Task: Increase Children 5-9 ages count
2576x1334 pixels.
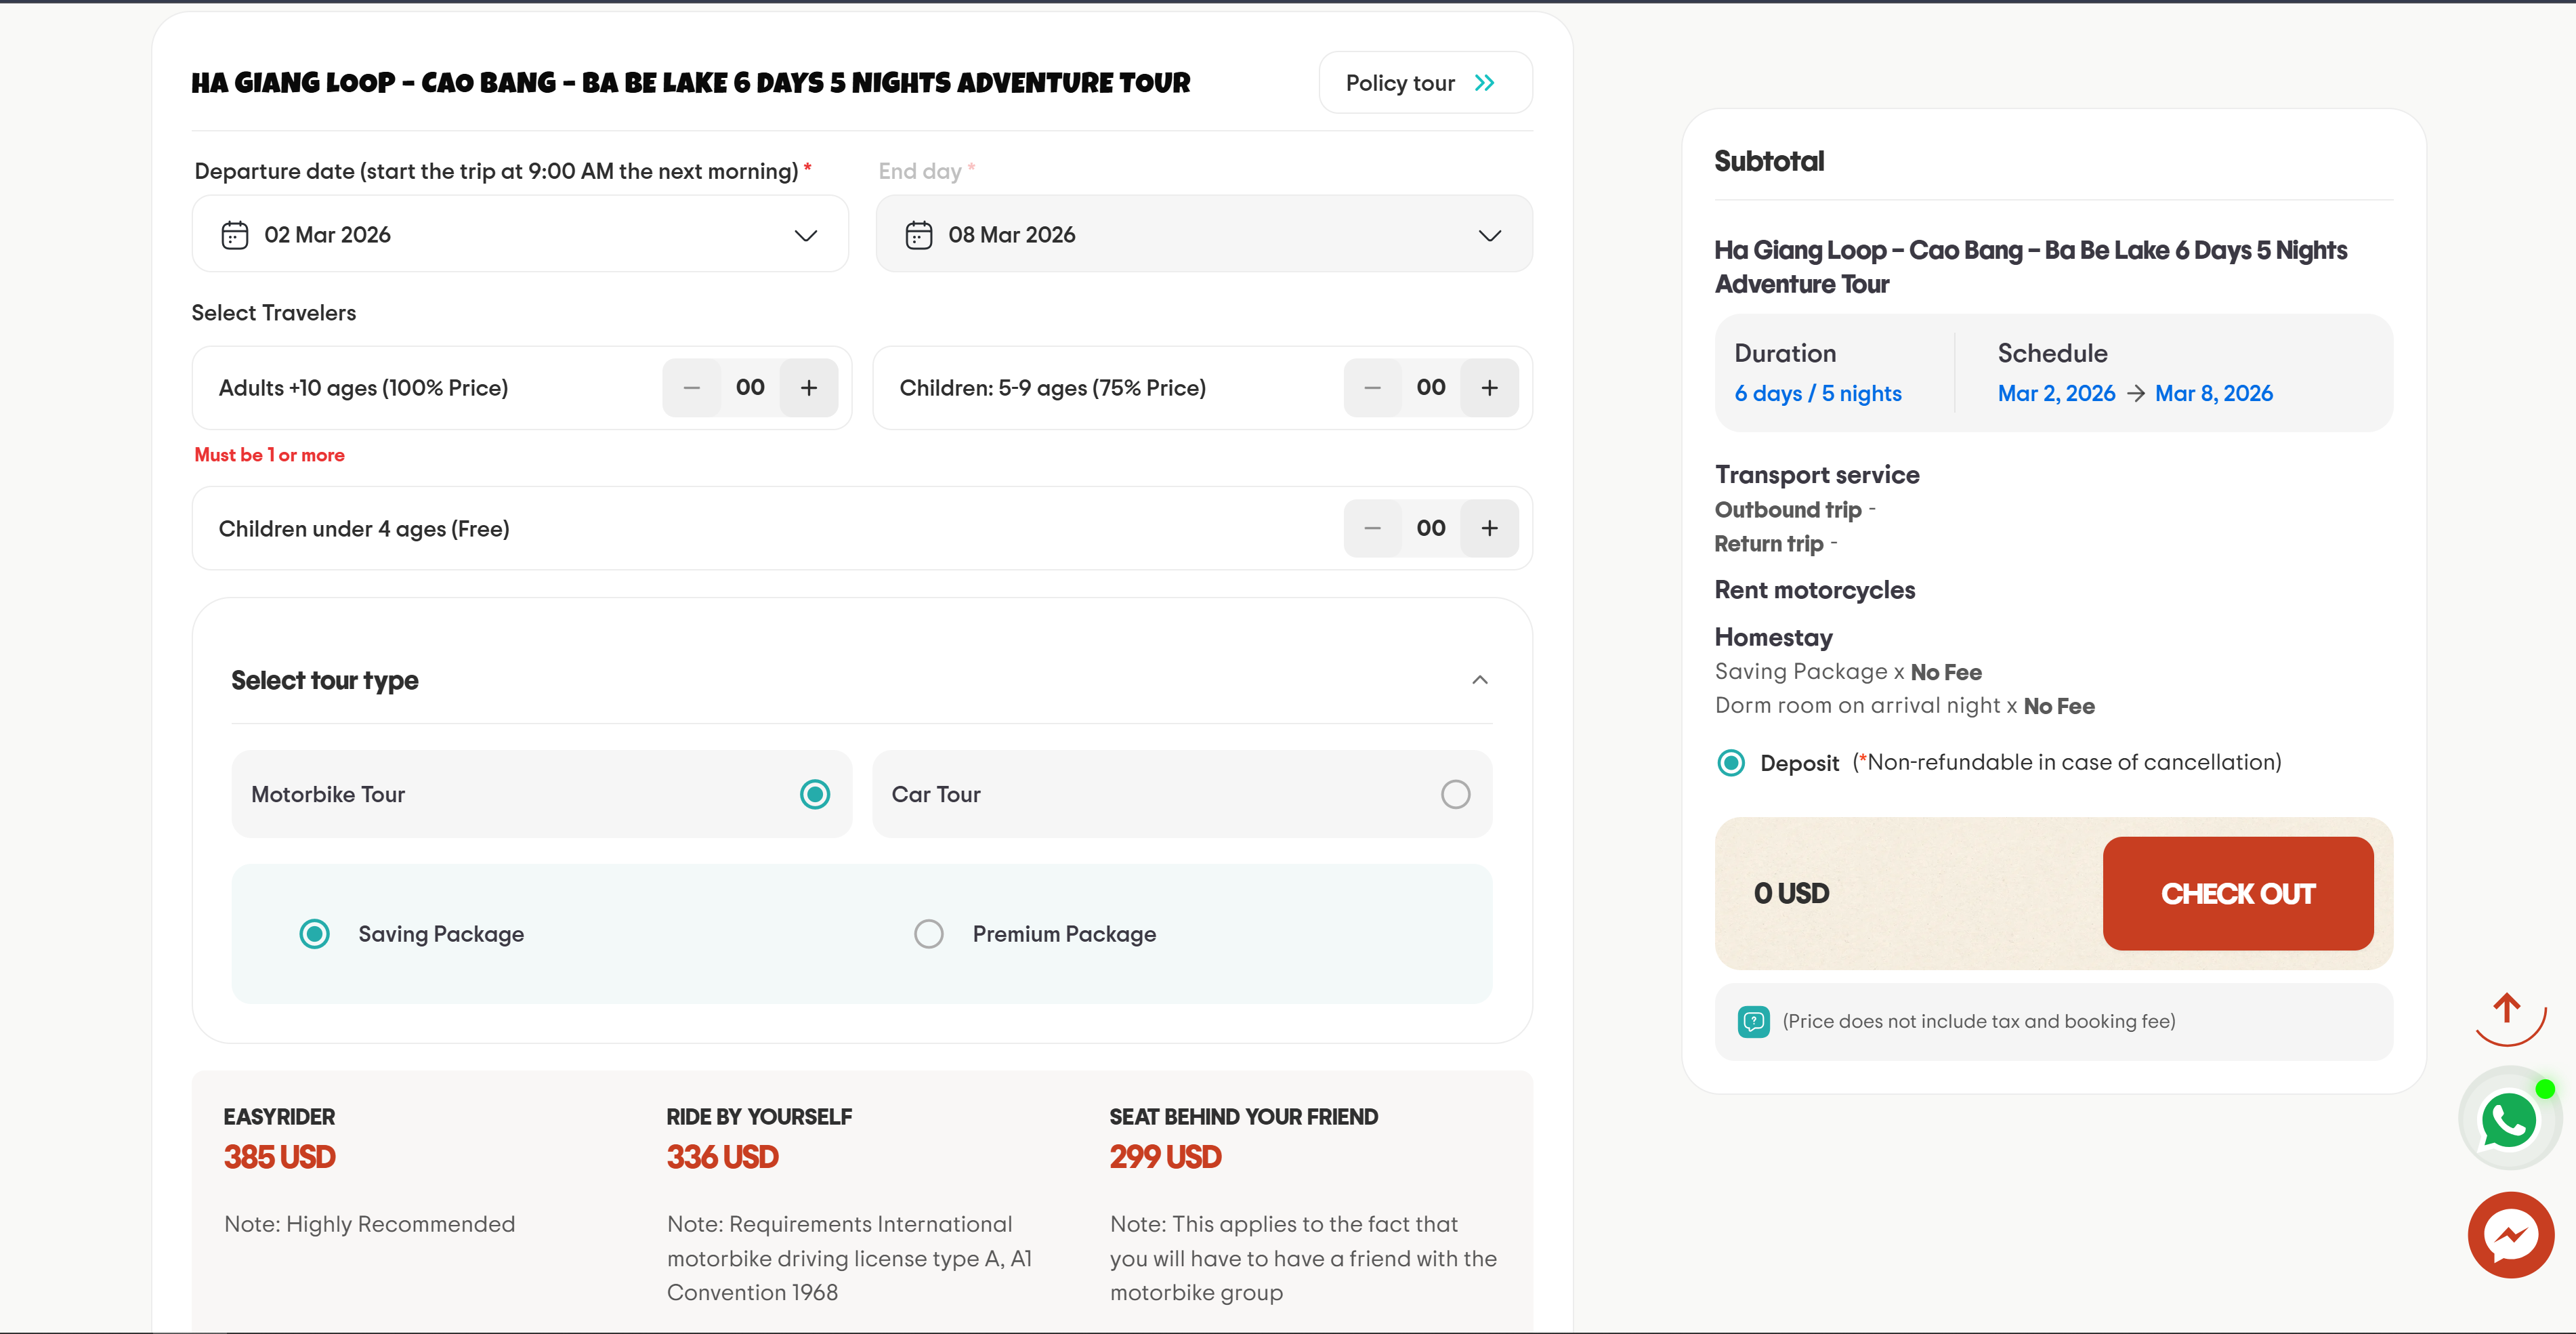Action: [x=1489, y=388]
